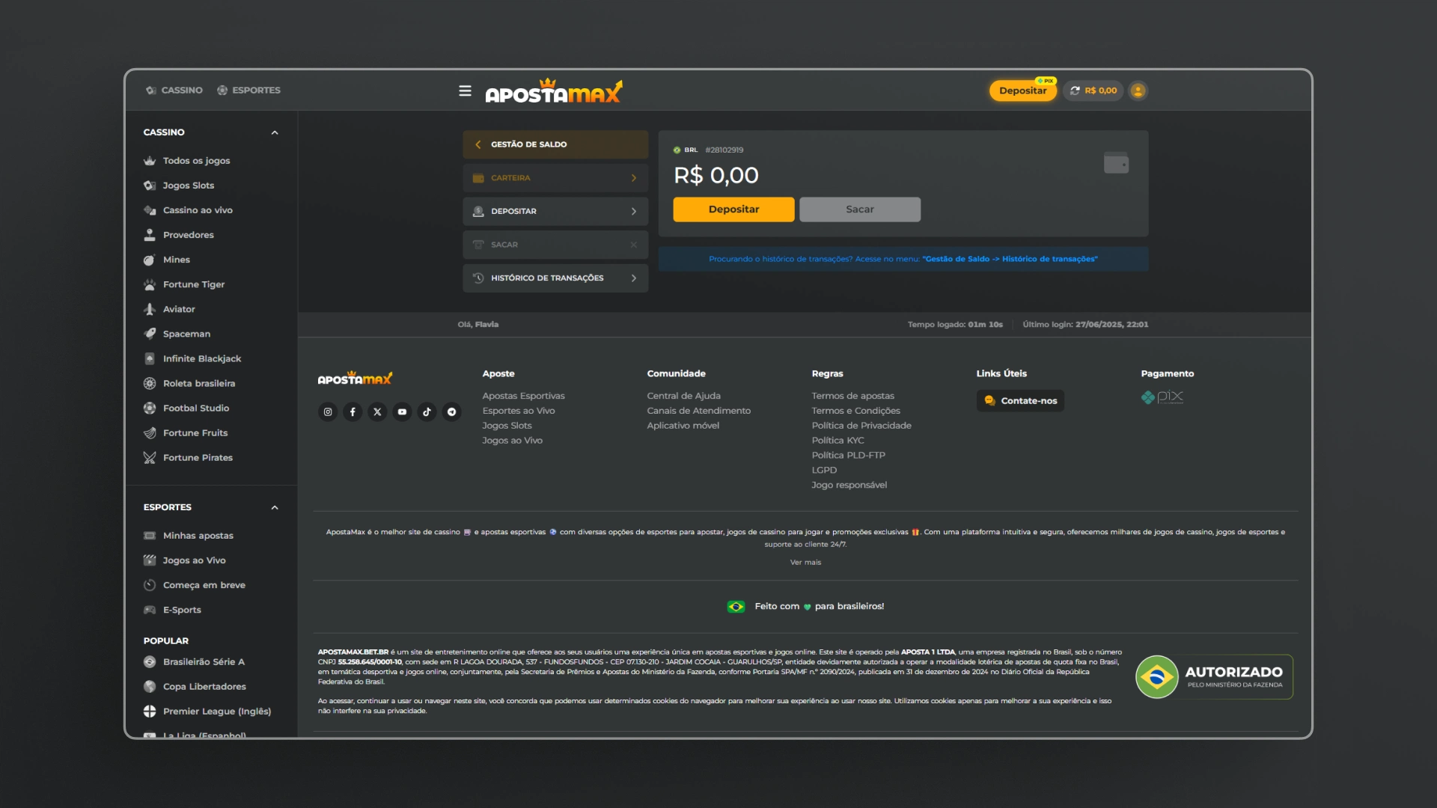Go back using the Gestão de Saldo arrow

click(478, 144)
